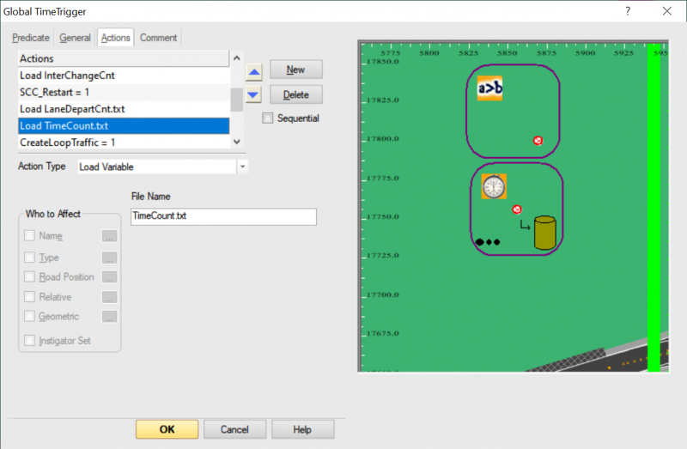
Task: Enable the Sequential checkbox
Action: (269, 118)
